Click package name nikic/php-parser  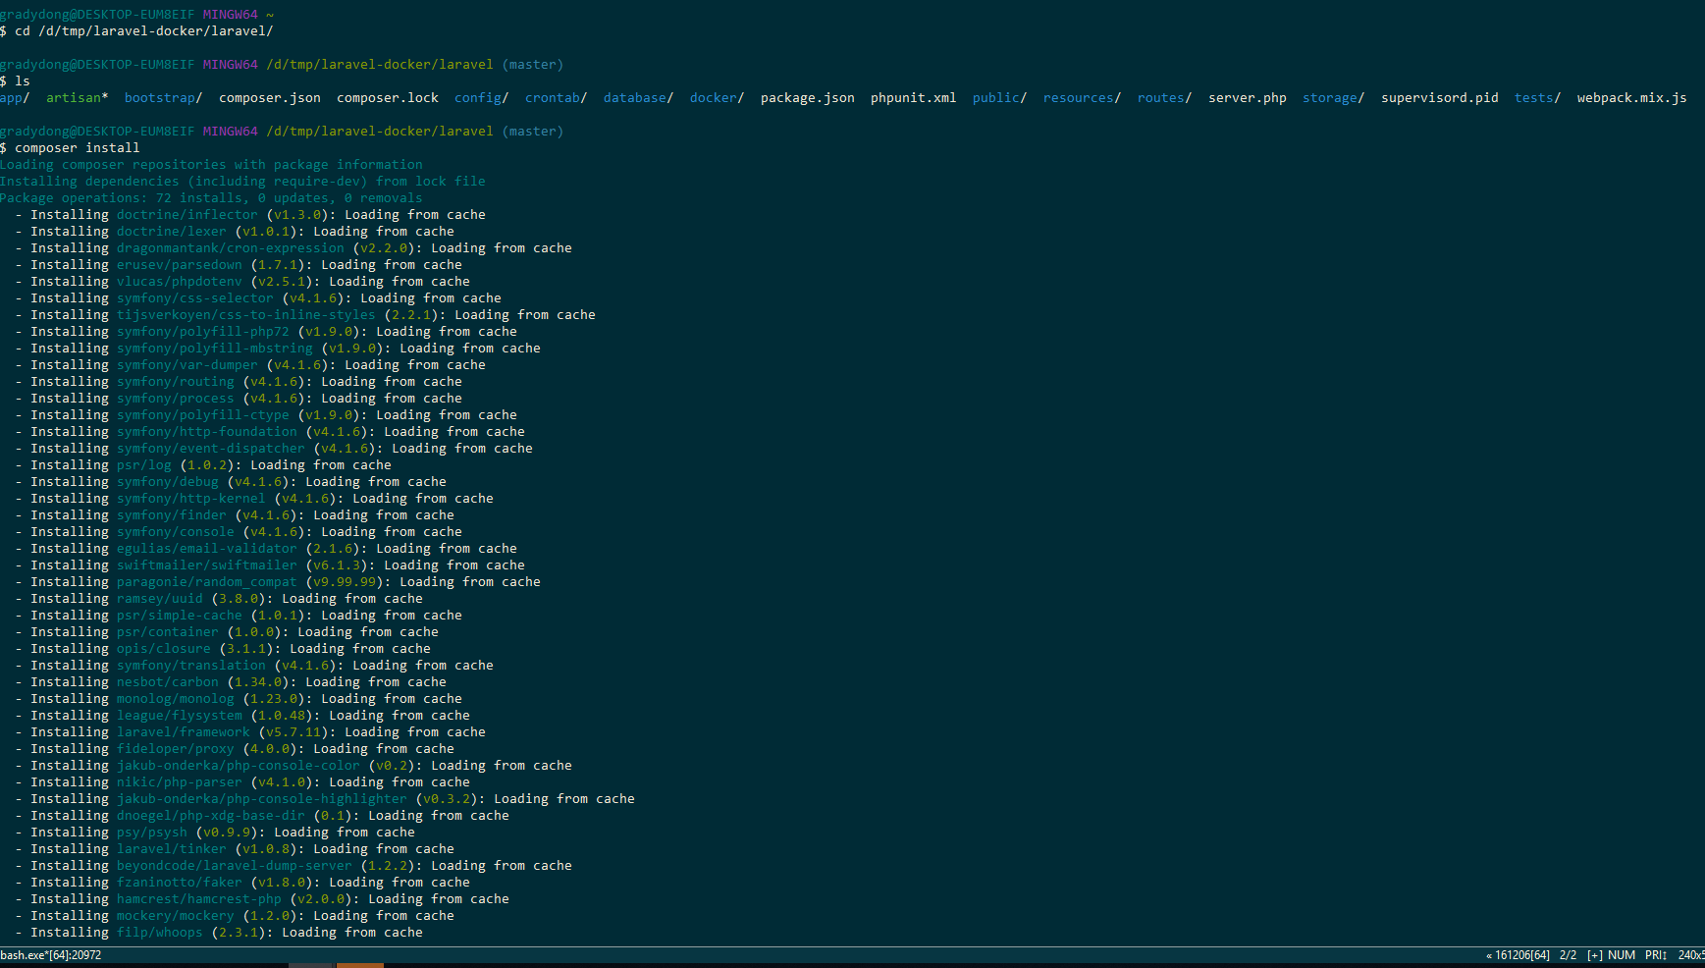tap(180, 782)
